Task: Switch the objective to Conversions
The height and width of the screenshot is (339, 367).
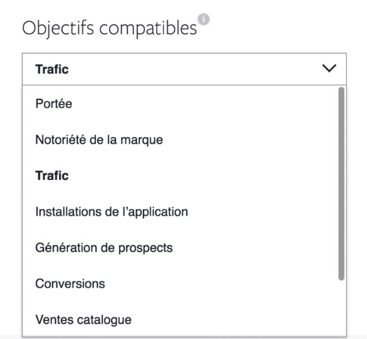Action: coord(70,284)
